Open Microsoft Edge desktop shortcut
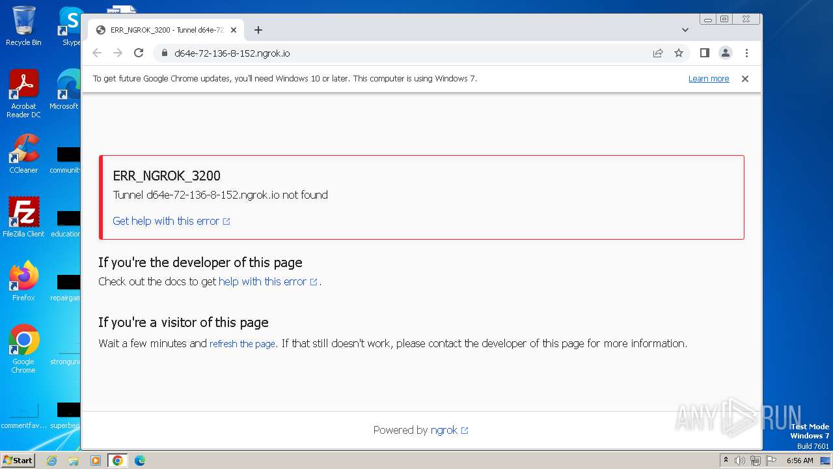Image resolution: width=833 pixels, height=469 pixels. click(x=65, y=90)
